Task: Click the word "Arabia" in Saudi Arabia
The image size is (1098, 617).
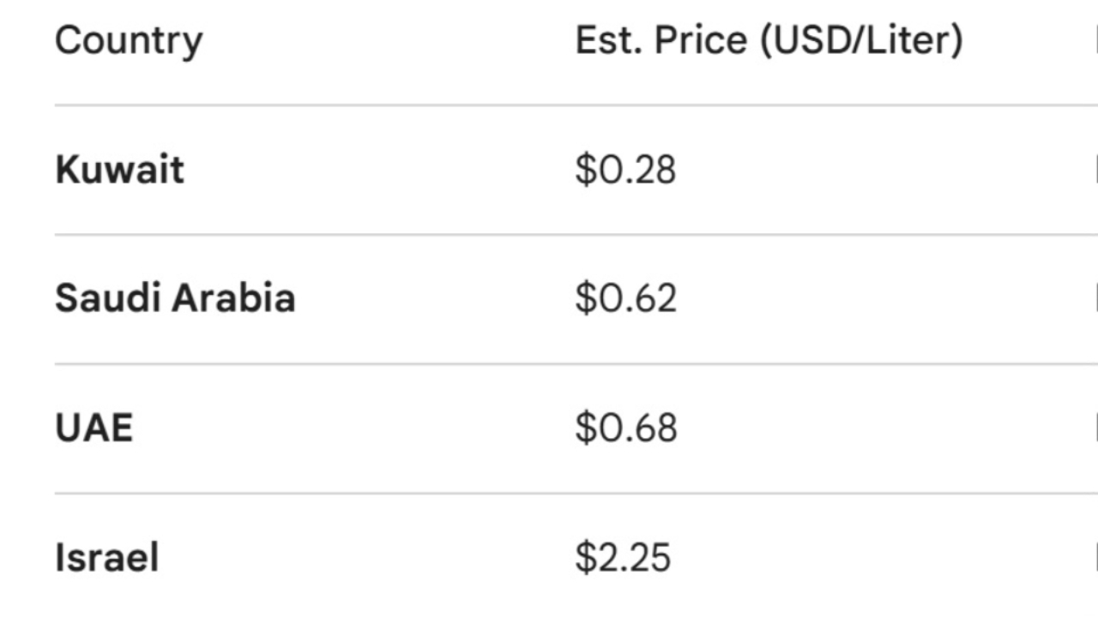Action: [233, 298]
